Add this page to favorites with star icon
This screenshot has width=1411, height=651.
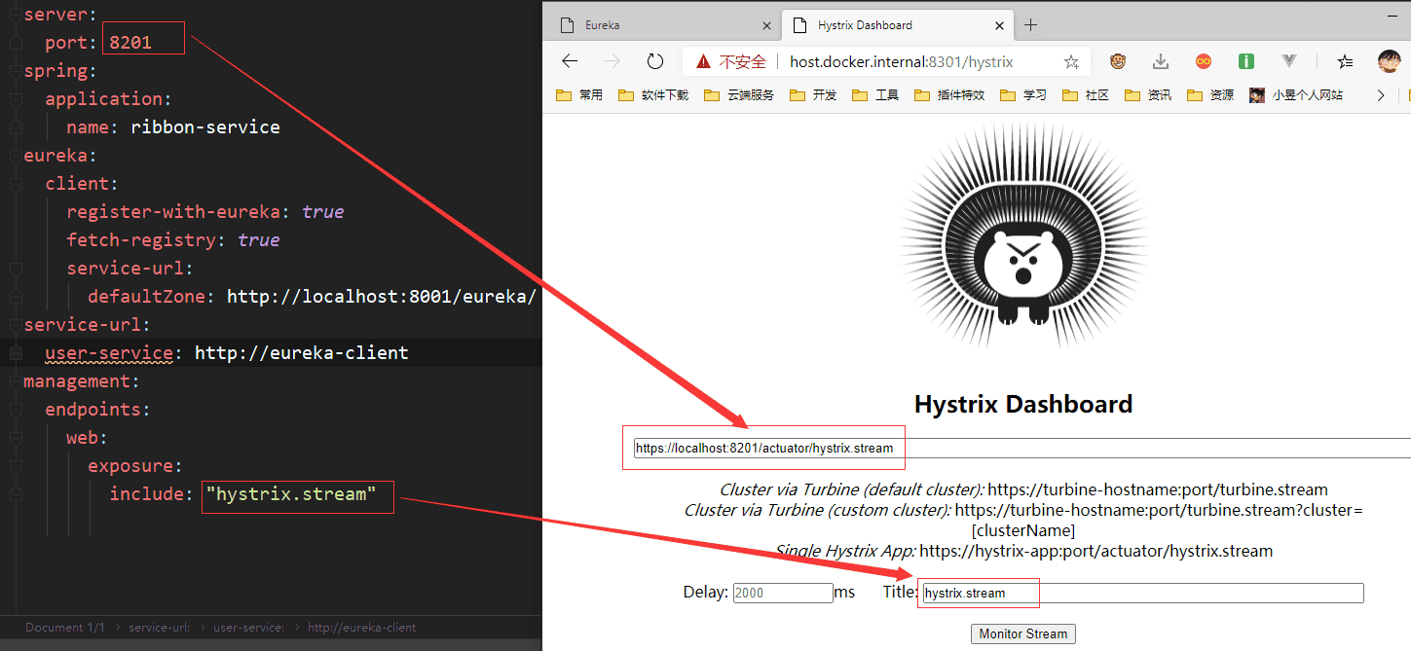(1071, 61)
